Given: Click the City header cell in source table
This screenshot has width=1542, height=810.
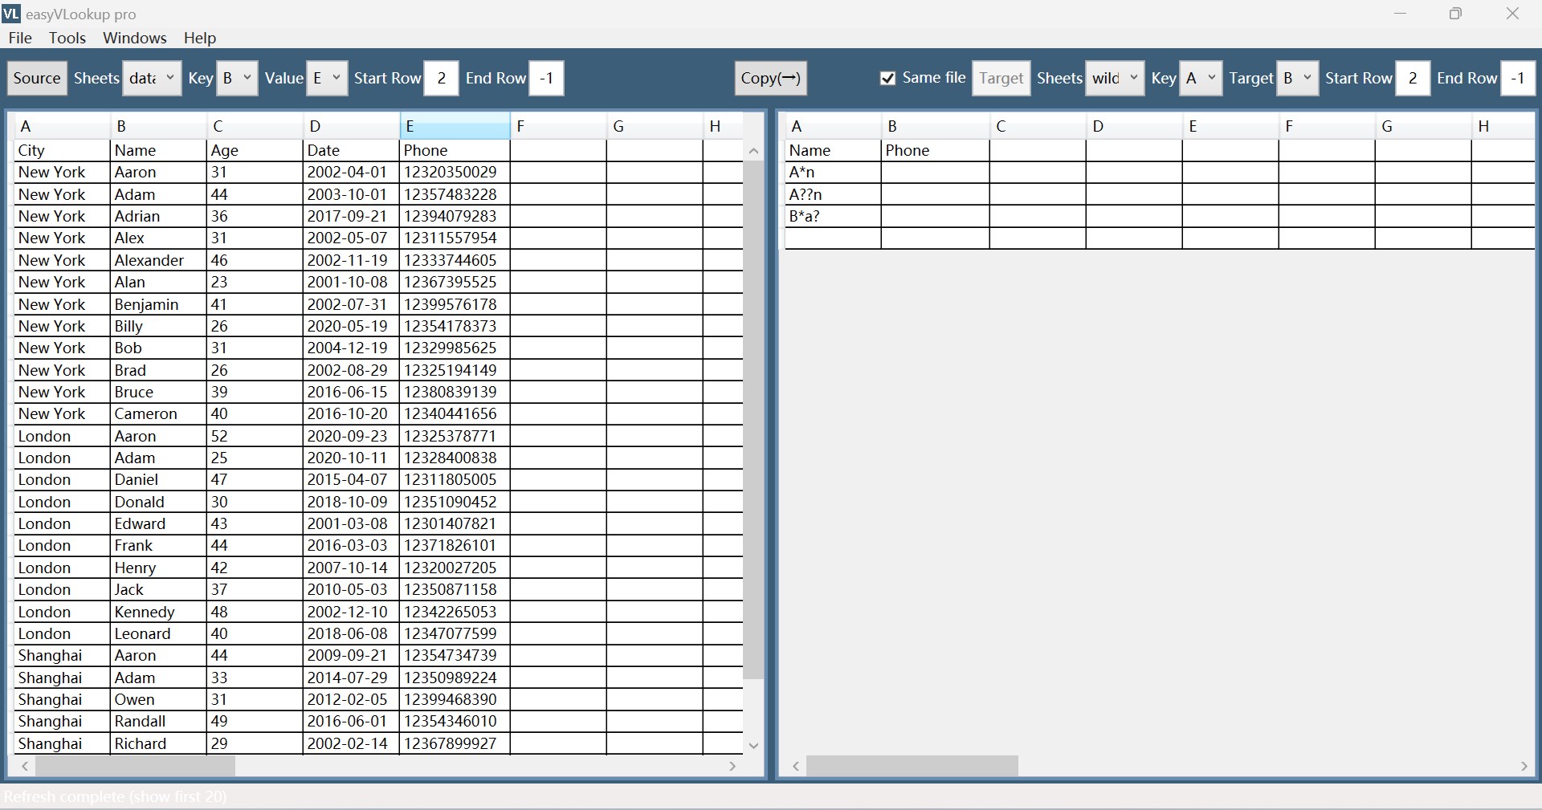Looking at the screenshot, I should [62, 150].
